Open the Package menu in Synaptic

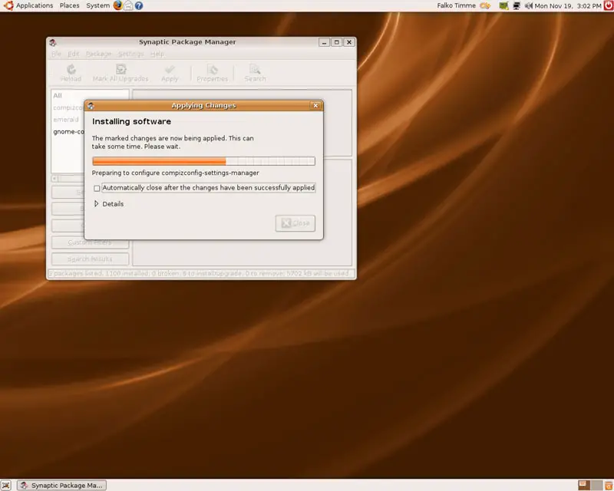(x=99, y=54)
